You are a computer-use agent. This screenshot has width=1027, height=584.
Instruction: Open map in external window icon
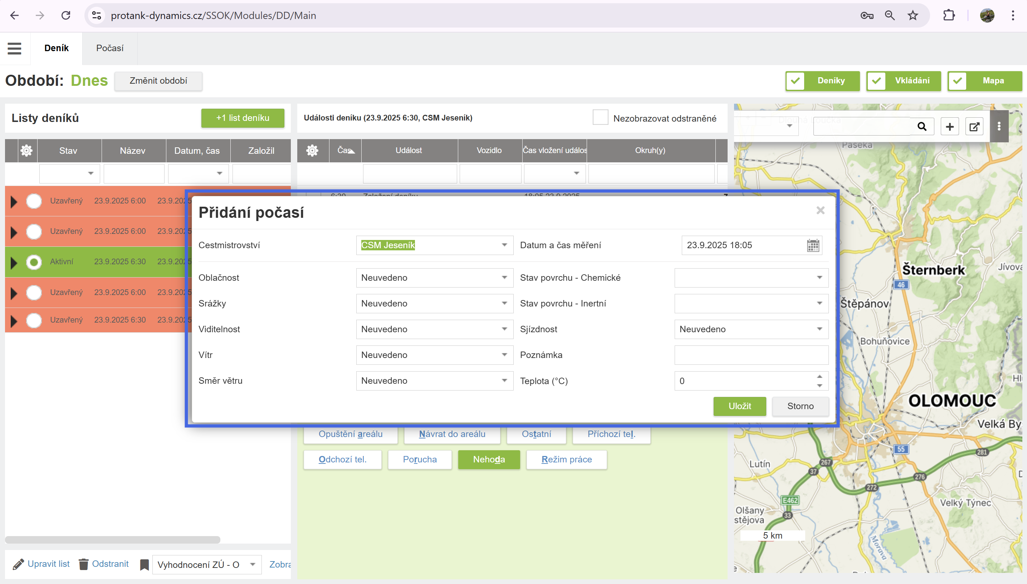click(x=974, y=127)
